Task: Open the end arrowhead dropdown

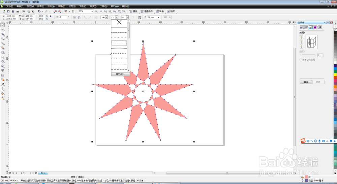Action: (x=127, y=17)
